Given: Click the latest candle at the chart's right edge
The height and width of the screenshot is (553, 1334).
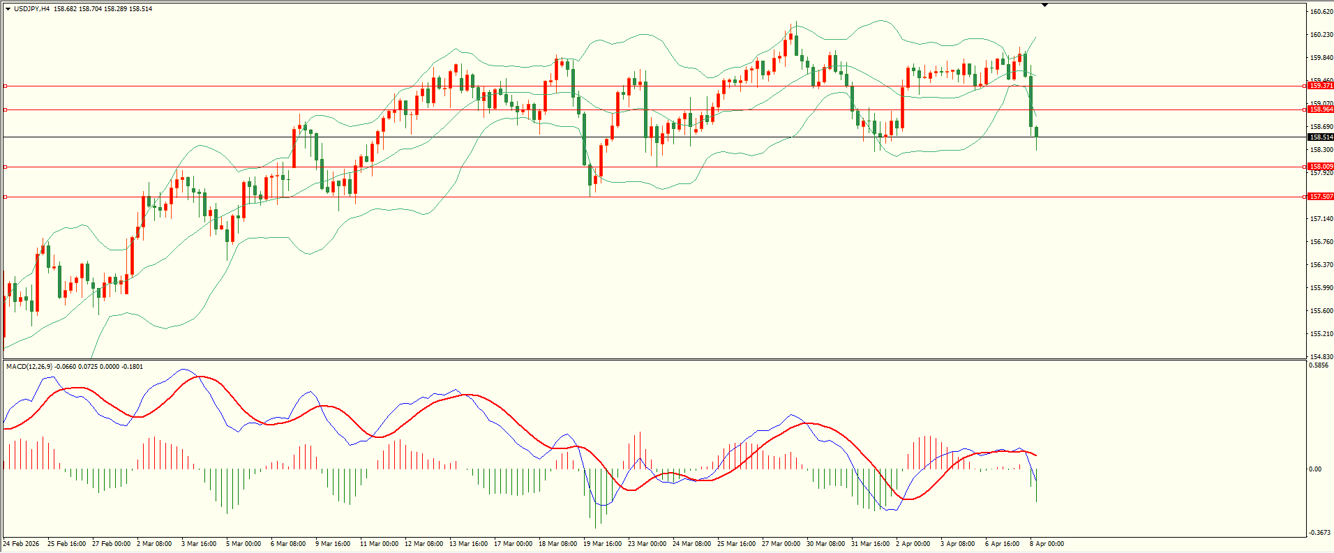Looking at the screenshot, I should coord(1037,132).
